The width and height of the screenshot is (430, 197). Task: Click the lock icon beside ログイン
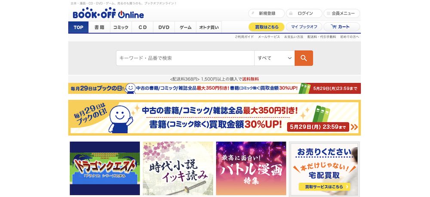tap(291, 13)
